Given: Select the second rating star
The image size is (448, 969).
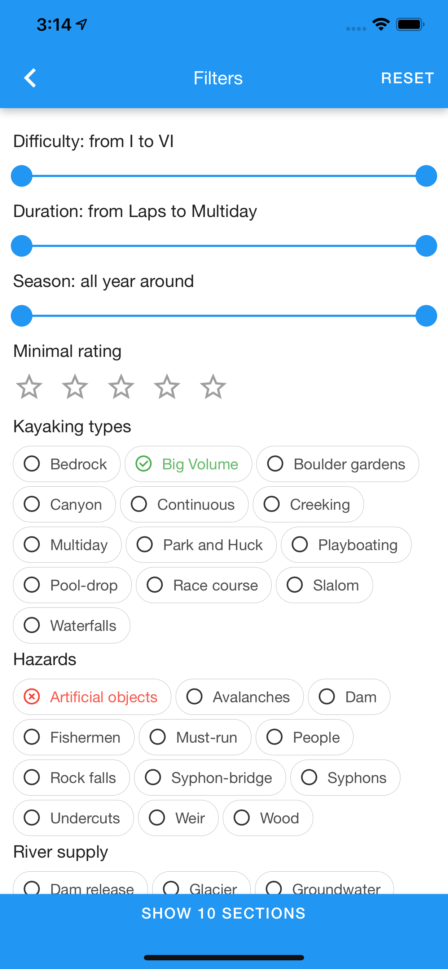Looking at the screenshot, I should pyautogui.click(x=75, y=386).
